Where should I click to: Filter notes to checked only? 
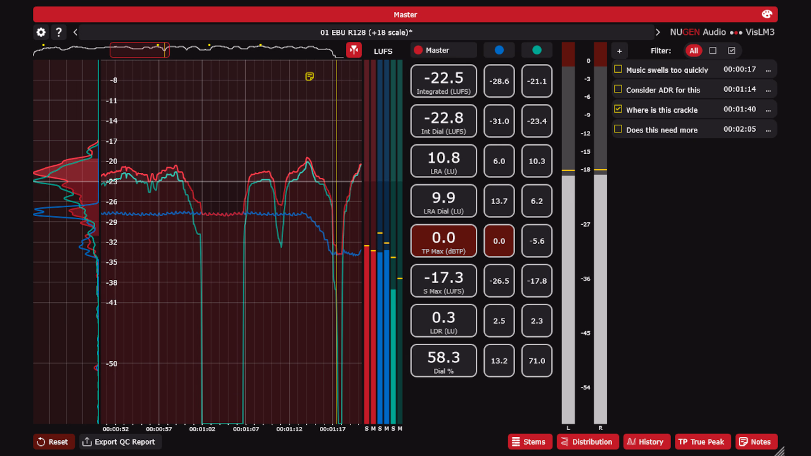[732, 51]
